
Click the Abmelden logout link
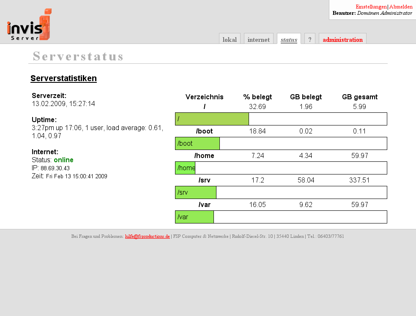click(401, 7)
